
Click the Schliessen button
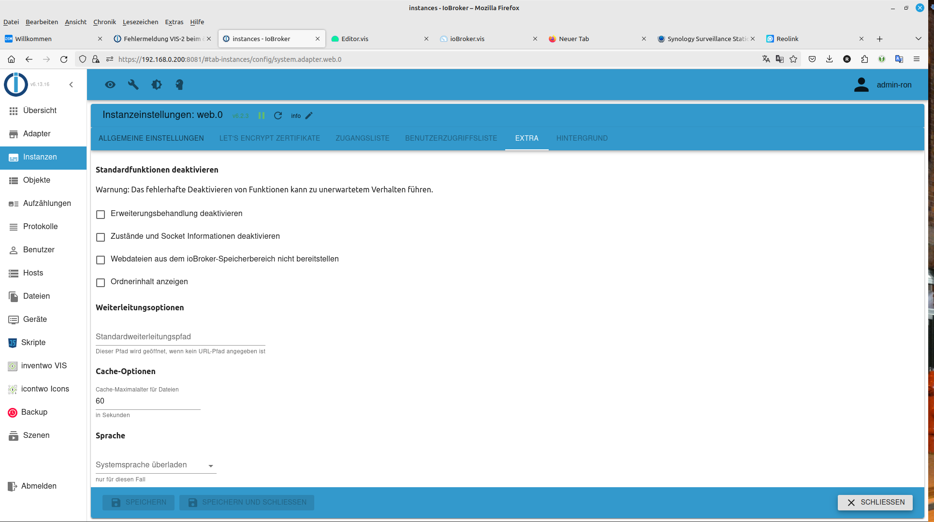point(875,502)
